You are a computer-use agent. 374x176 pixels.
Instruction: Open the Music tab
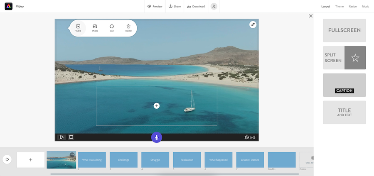365,7
